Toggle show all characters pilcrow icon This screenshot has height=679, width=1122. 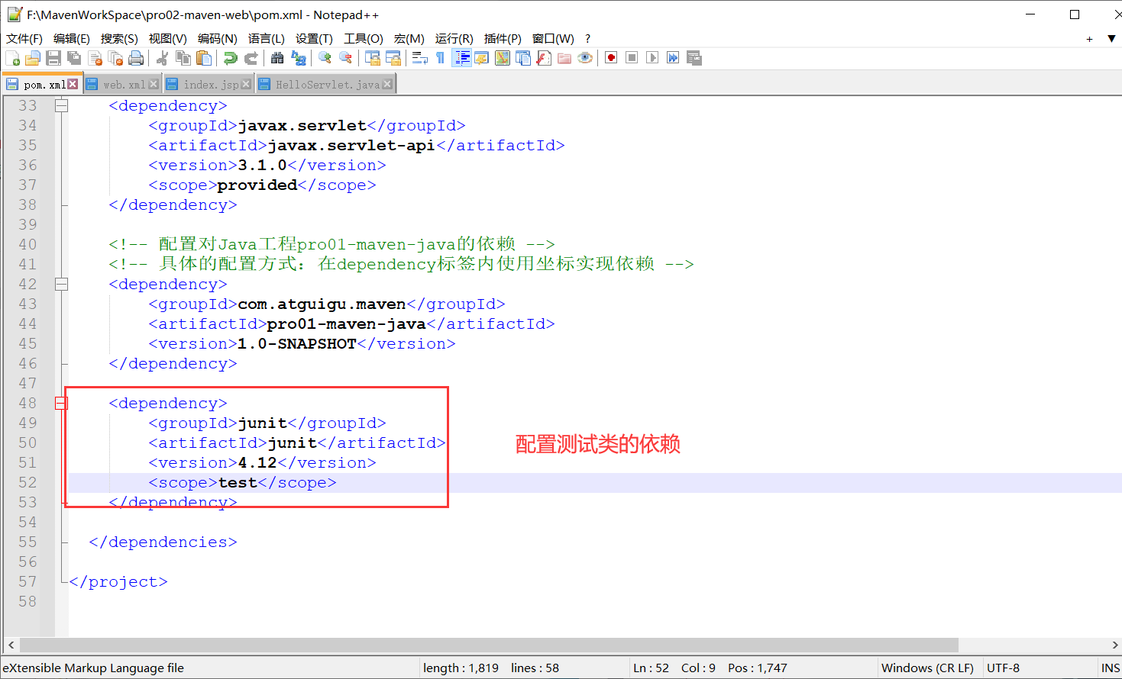coord(440,58)
